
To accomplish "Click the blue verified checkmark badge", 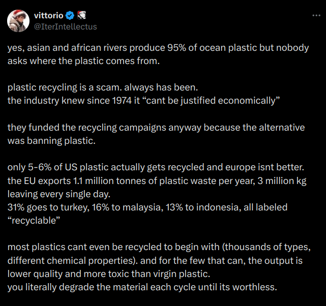I will coord(70,16).
